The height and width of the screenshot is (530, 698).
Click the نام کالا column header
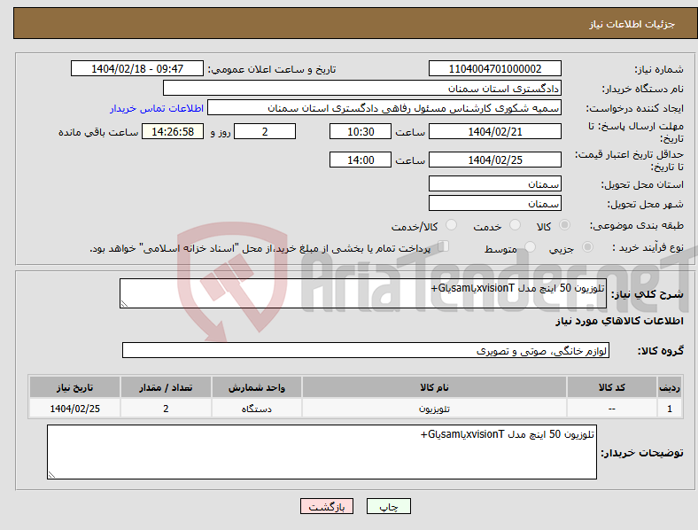point(434,387)
